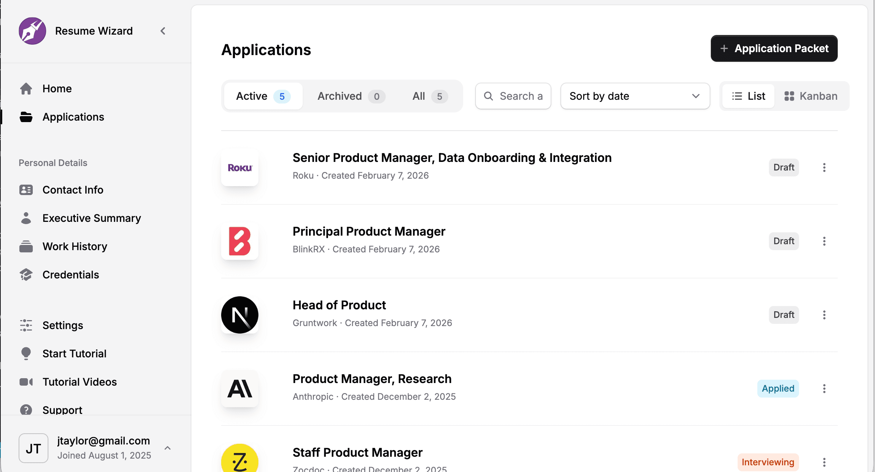Viewport: 875px width, 472px height.
Task: Go to Work History
Action: (x=75, y=246)
